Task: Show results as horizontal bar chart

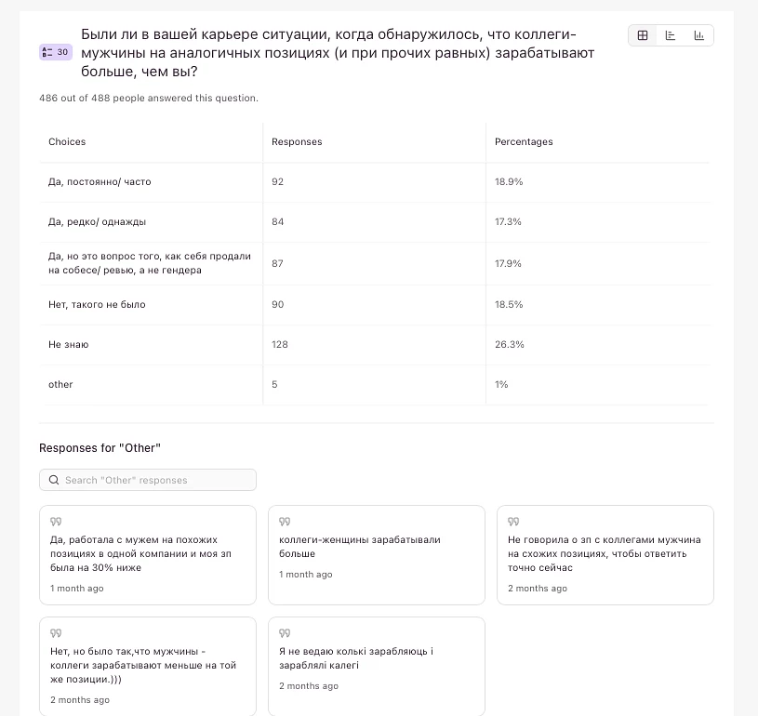Action: (671, 36)
